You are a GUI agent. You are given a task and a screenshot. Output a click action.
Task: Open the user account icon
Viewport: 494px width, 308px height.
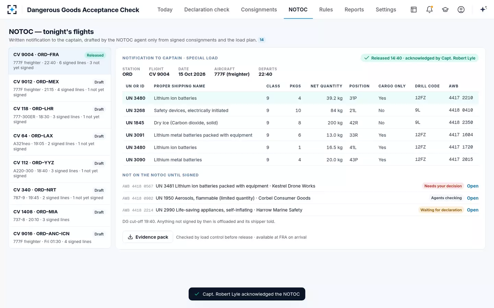[x=461, y=10]
